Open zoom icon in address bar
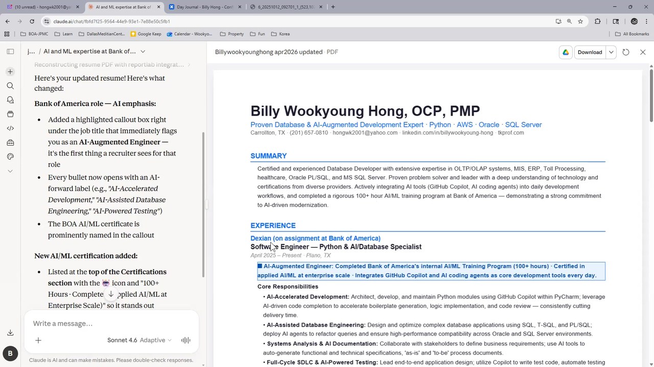 tap(569, 21)
